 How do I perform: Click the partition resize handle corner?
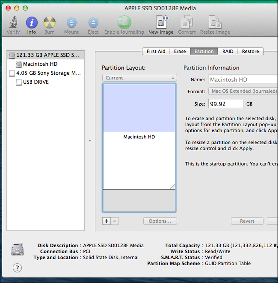point(173,186)
